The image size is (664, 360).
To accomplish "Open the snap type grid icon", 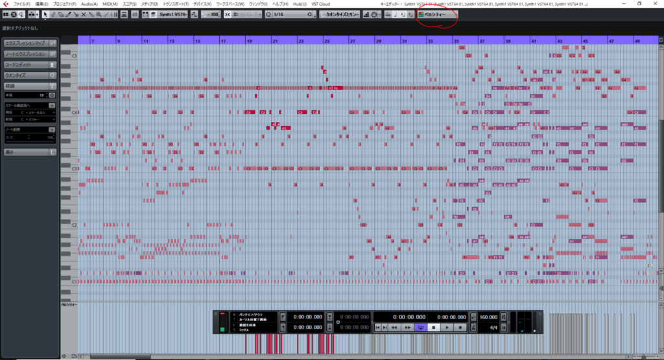I will [235, 14].
